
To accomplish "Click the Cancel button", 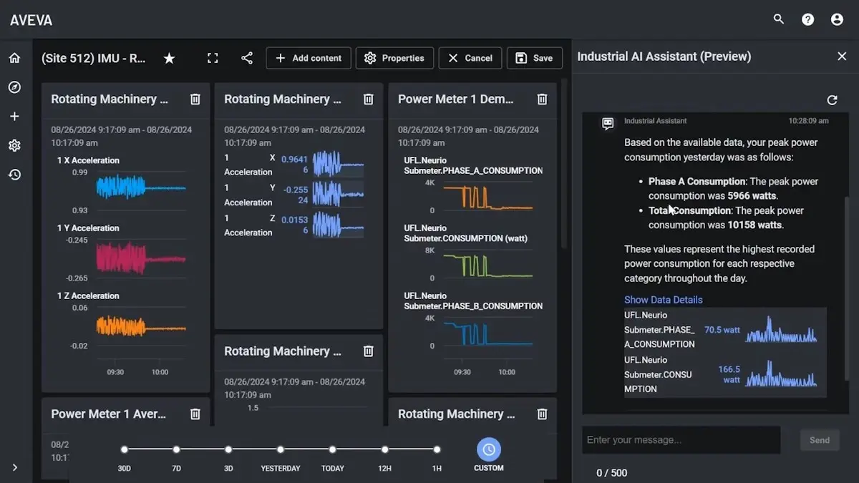I will (x=470, y=58).
